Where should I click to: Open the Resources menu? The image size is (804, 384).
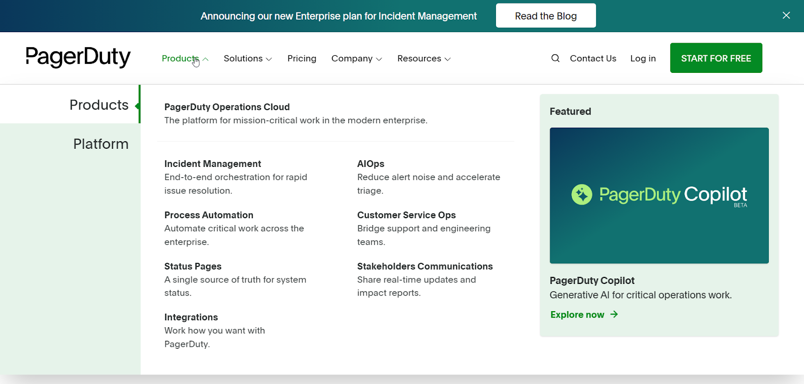click(x=419, y=58)
